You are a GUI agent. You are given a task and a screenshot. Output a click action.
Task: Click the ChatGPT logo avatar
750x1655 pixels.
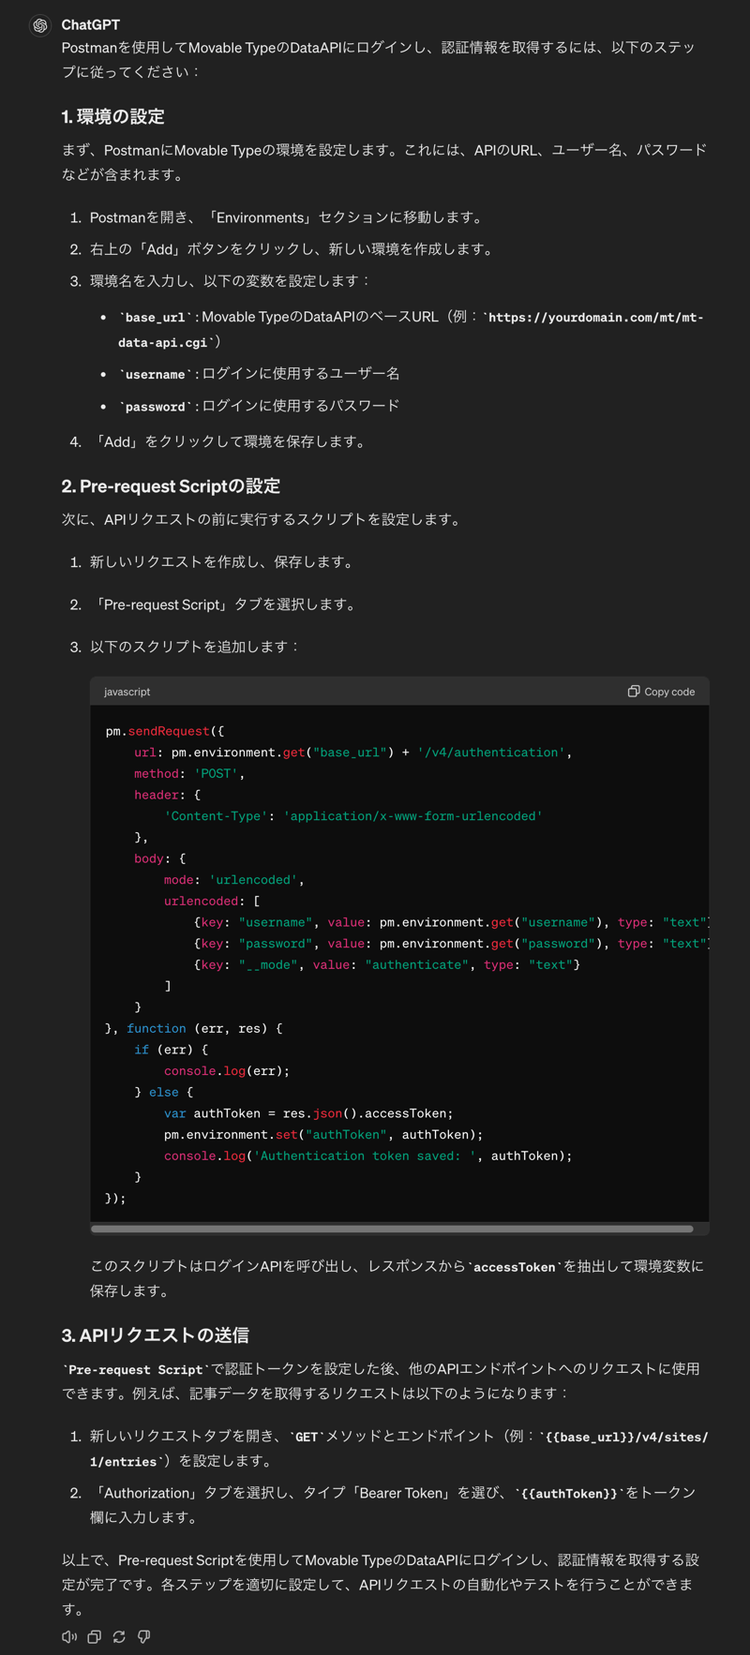click(39, 25)
